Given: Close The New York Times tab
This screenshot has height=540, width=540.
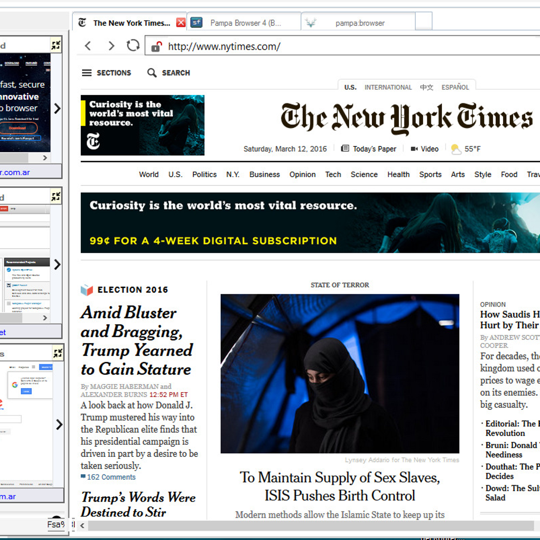Looking at the screenshot, I should (x=181, y=23).
